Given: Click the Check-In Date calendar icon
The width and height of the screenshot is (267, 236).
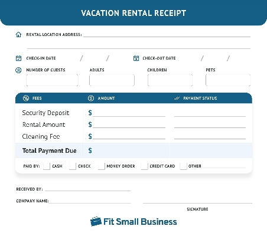Looking at the screenshot, I should 18,58.
